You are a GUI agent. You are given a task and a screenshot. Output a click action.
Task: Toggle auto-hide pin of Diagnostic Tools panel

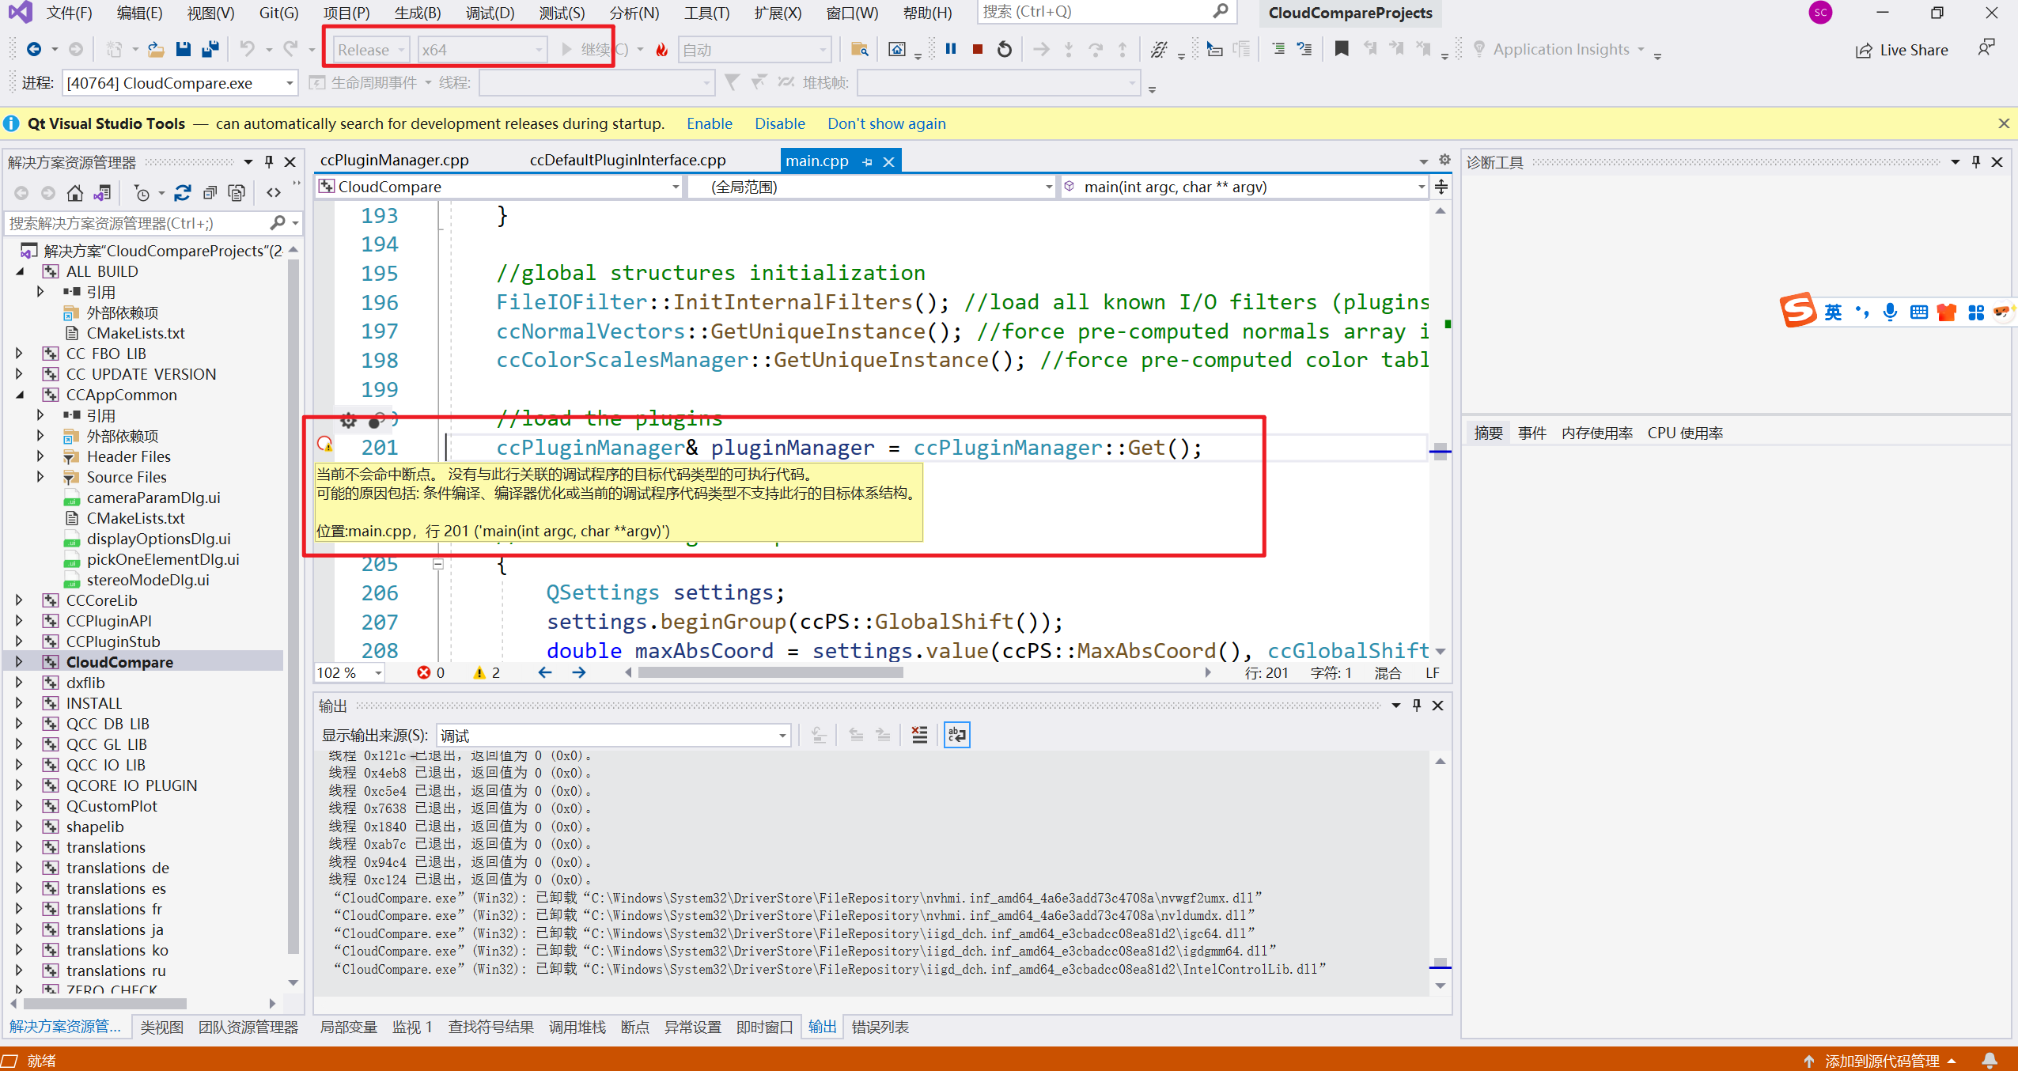(1976, 161)
